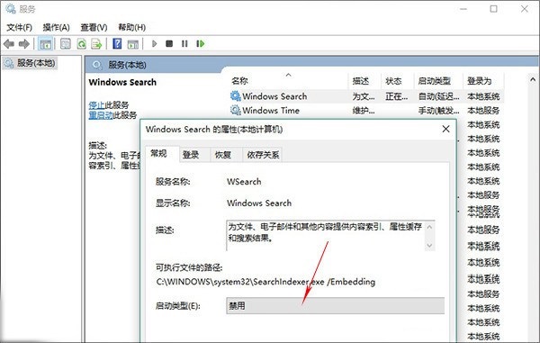This screenshot has height=343, width=540.
Task: Click the Start Service play icon
Action: 154,44
